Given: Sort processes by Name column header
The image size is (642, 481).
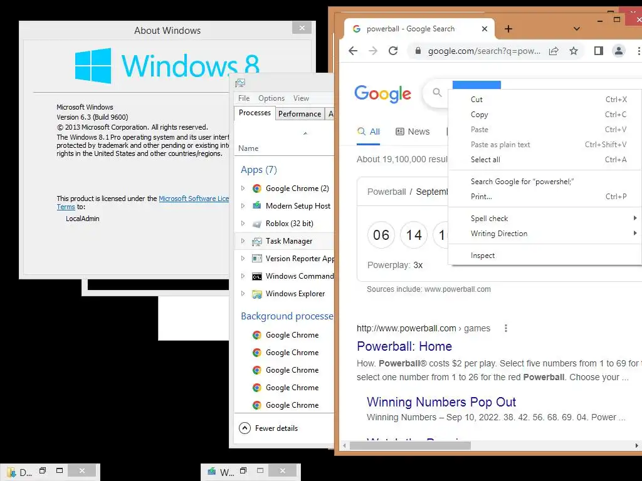Looking at the screenshot, I should pos(248,148).
